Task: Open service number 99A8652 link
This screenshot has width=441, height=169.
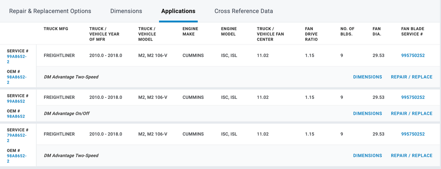Action: coord(16,101)
